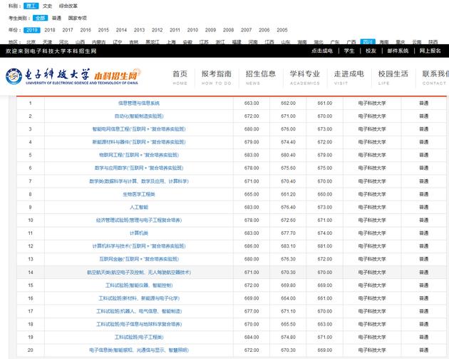Select year 2017 filter
449x359 pixels.
pos(68,30)
